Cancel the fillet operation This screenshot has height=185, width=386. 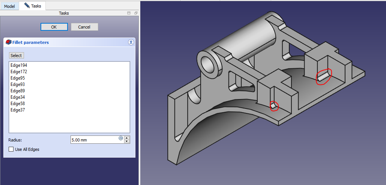(84, 27)
